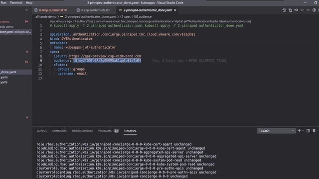Click the kubectl apply comment on line 1
Image resolution: width=319 pixels, height=179 pixels.
pyautogui.click(x=147, y=25)
